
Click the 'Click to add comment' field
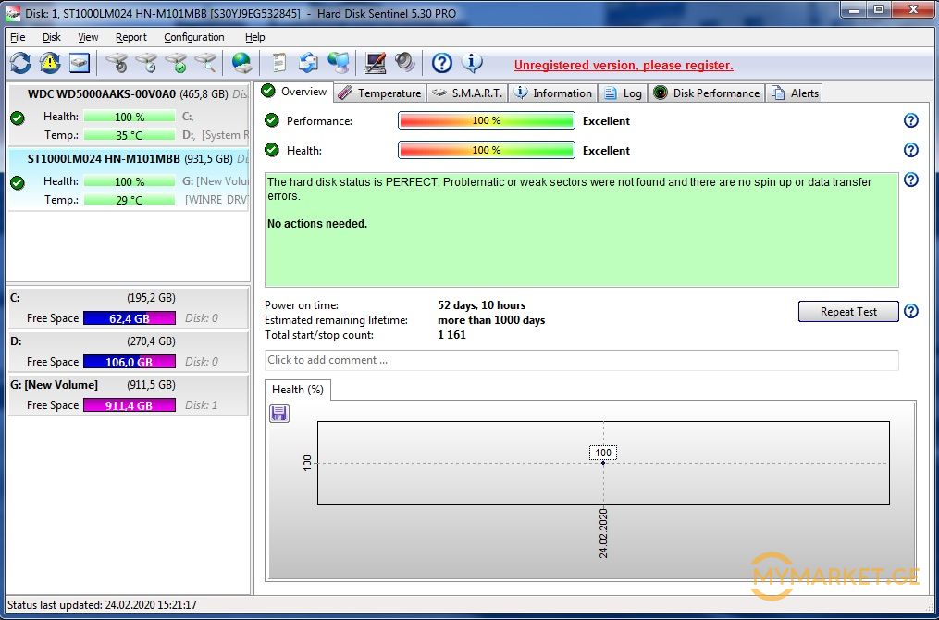582,360
